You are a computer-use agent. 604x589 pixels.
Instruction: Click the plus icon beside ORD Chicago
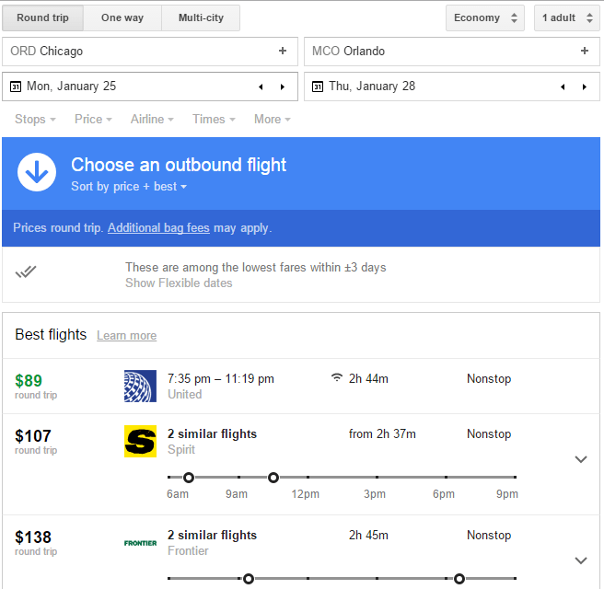point(283,52)
